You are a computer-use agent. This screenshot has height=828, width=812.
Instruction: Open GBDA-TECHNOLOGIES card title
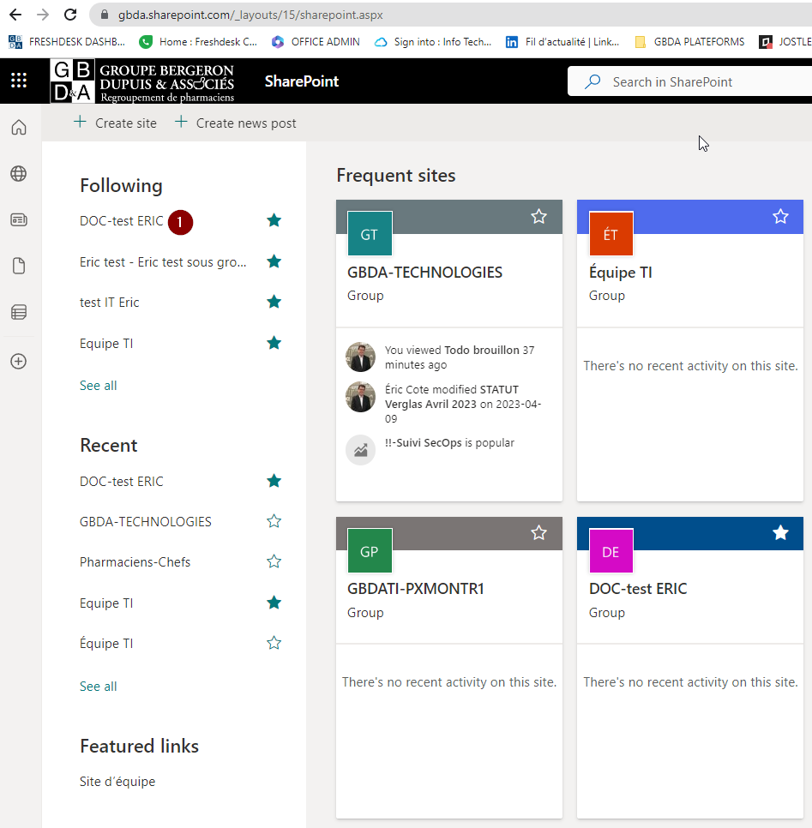click(424, 272)
